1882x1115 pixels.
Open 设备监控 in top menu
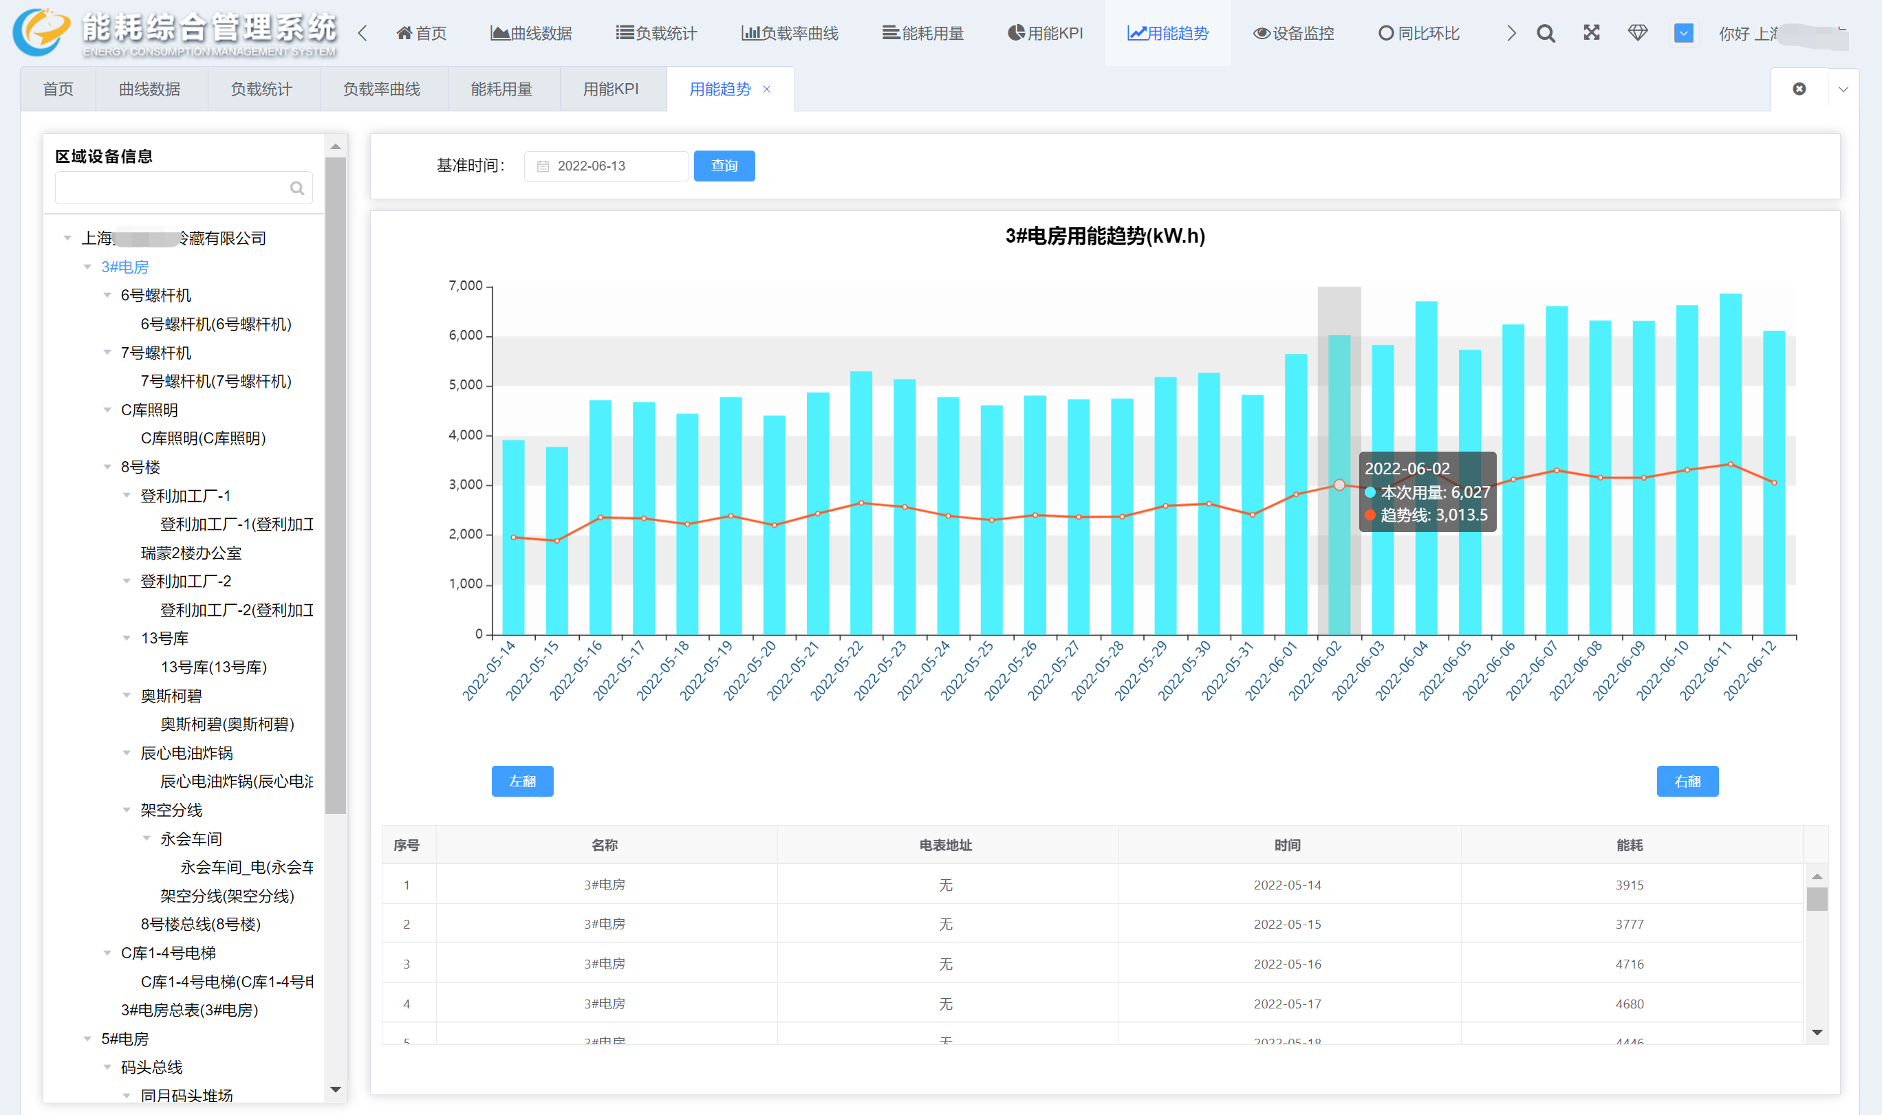[1293, 33]
